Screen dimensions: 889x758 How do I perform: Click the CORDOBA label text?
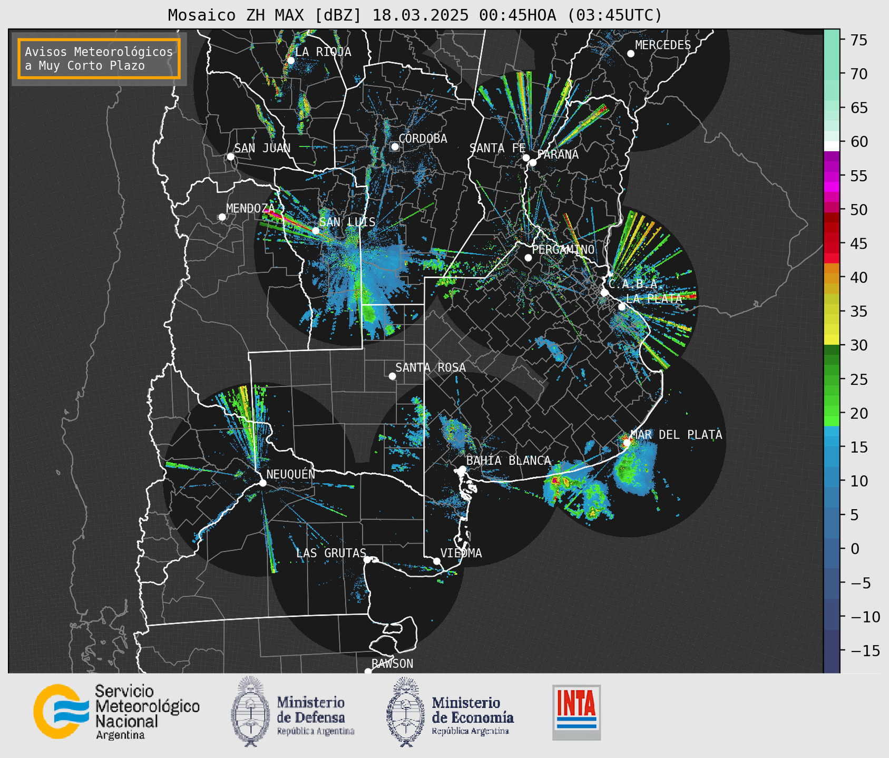coord(423,139)
